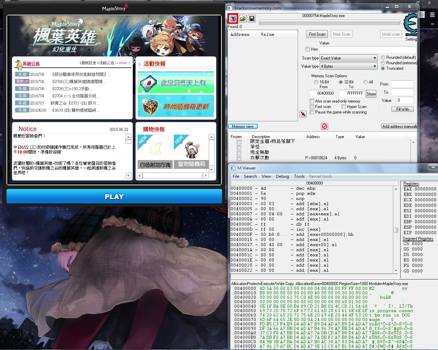Click the scan progress bar
This screenshot has width=438, height=350.
pos(330,23)
